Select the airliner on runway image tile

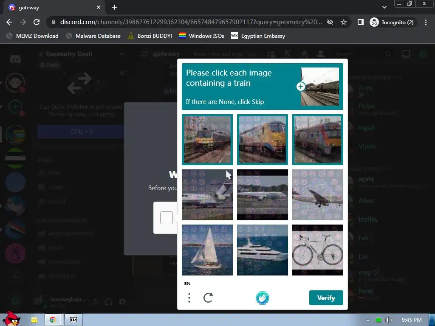click(263, 194)
